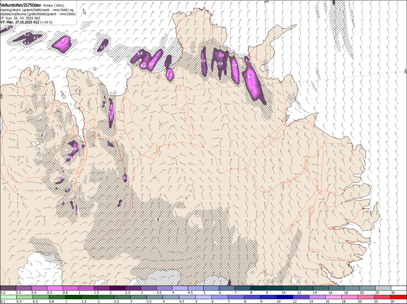407x304 pixels.
Task: Pick the upper-row 2.5–3 swatch
Action: [x=133, y=288]
